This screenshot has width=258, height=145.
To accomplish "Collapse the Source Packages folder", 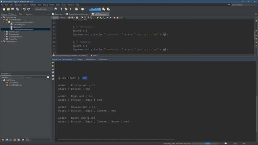I will pos(4,20).
